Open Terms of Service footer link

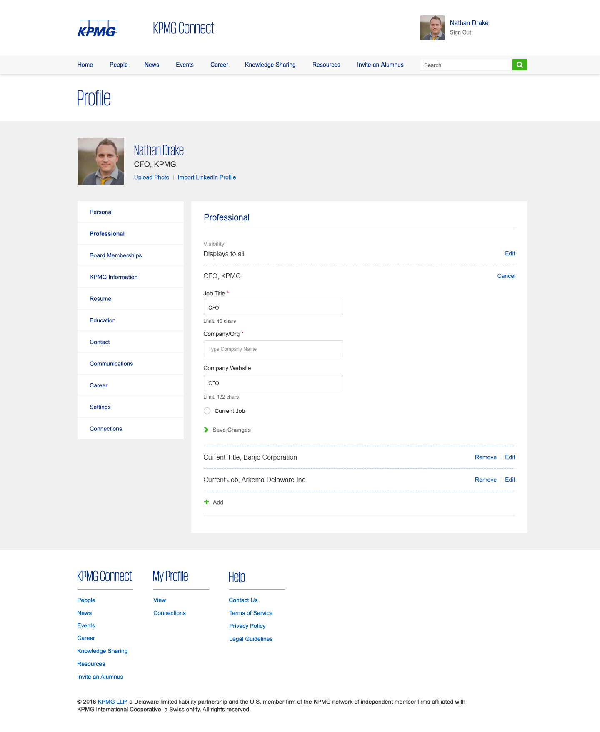[x=251, y=613]
